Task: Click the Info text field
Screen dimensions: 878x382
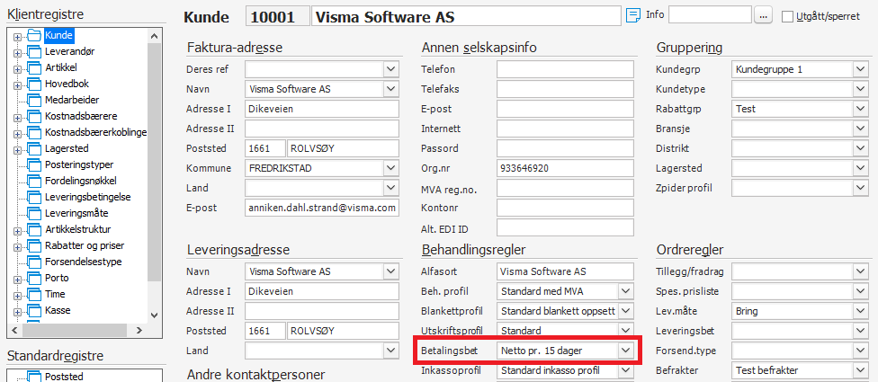Action: point(710,15)
